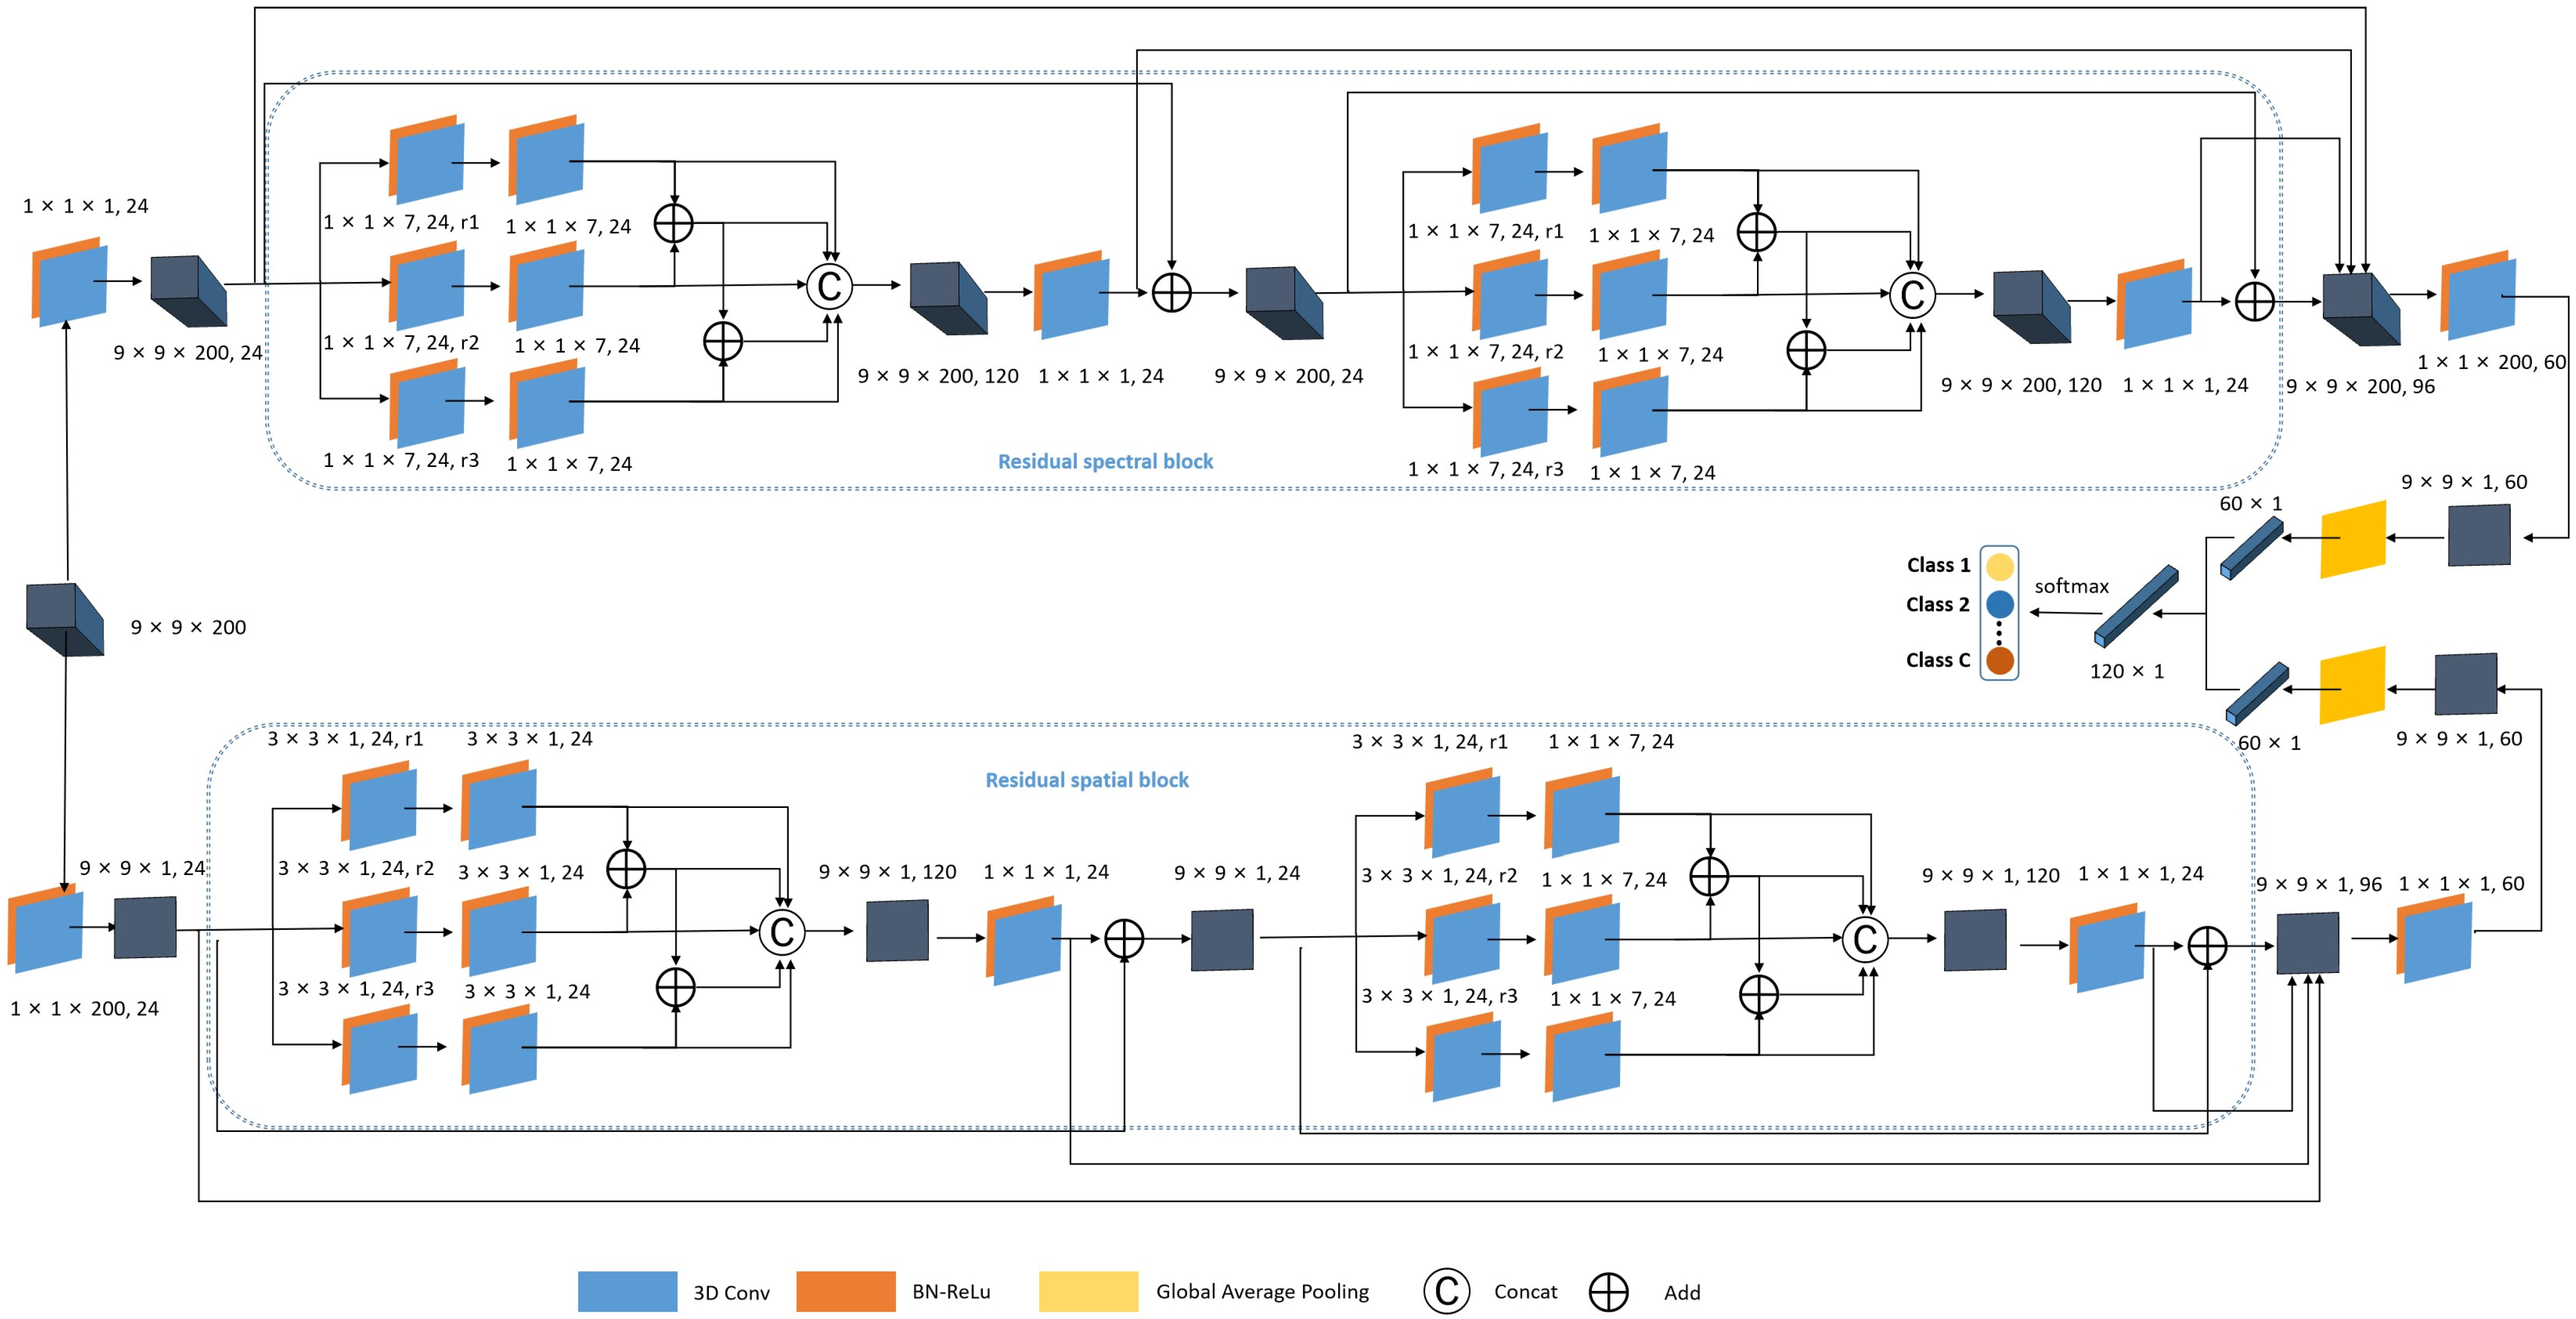
Task: Click the "1 × 1 × 200, 60" label
Action: [x=2492, y=362]
